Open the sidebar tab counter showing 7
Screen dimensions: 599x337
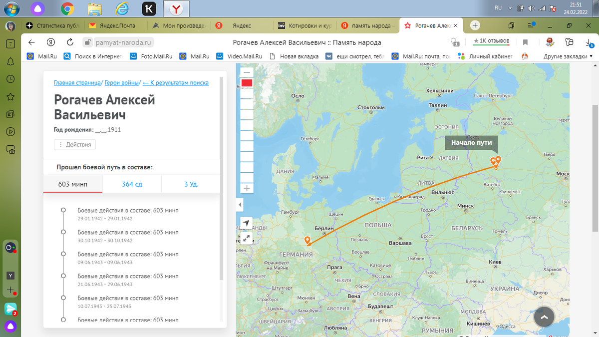pos(10,44)
